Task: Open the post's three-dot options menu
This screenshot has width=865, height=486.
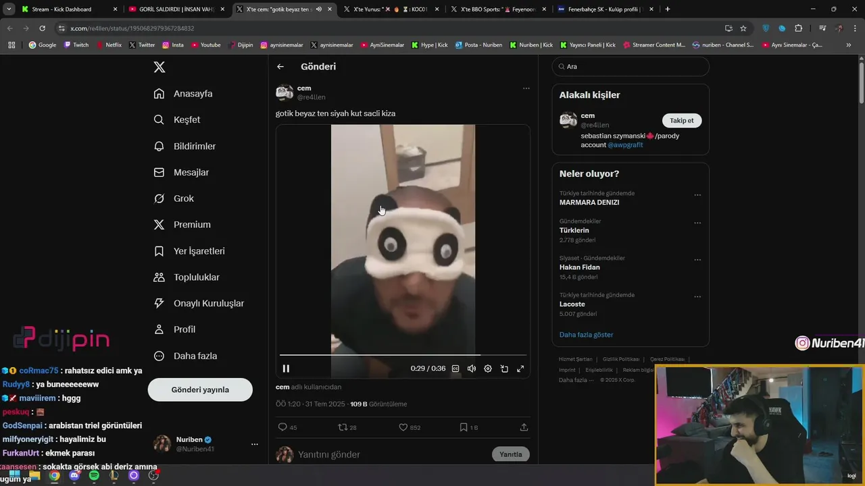Action: 526,88
